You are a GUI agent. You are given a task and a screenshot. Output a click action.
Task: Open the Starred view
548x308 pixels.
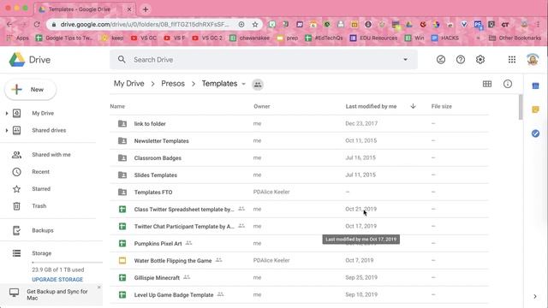[x=41, y=188]
